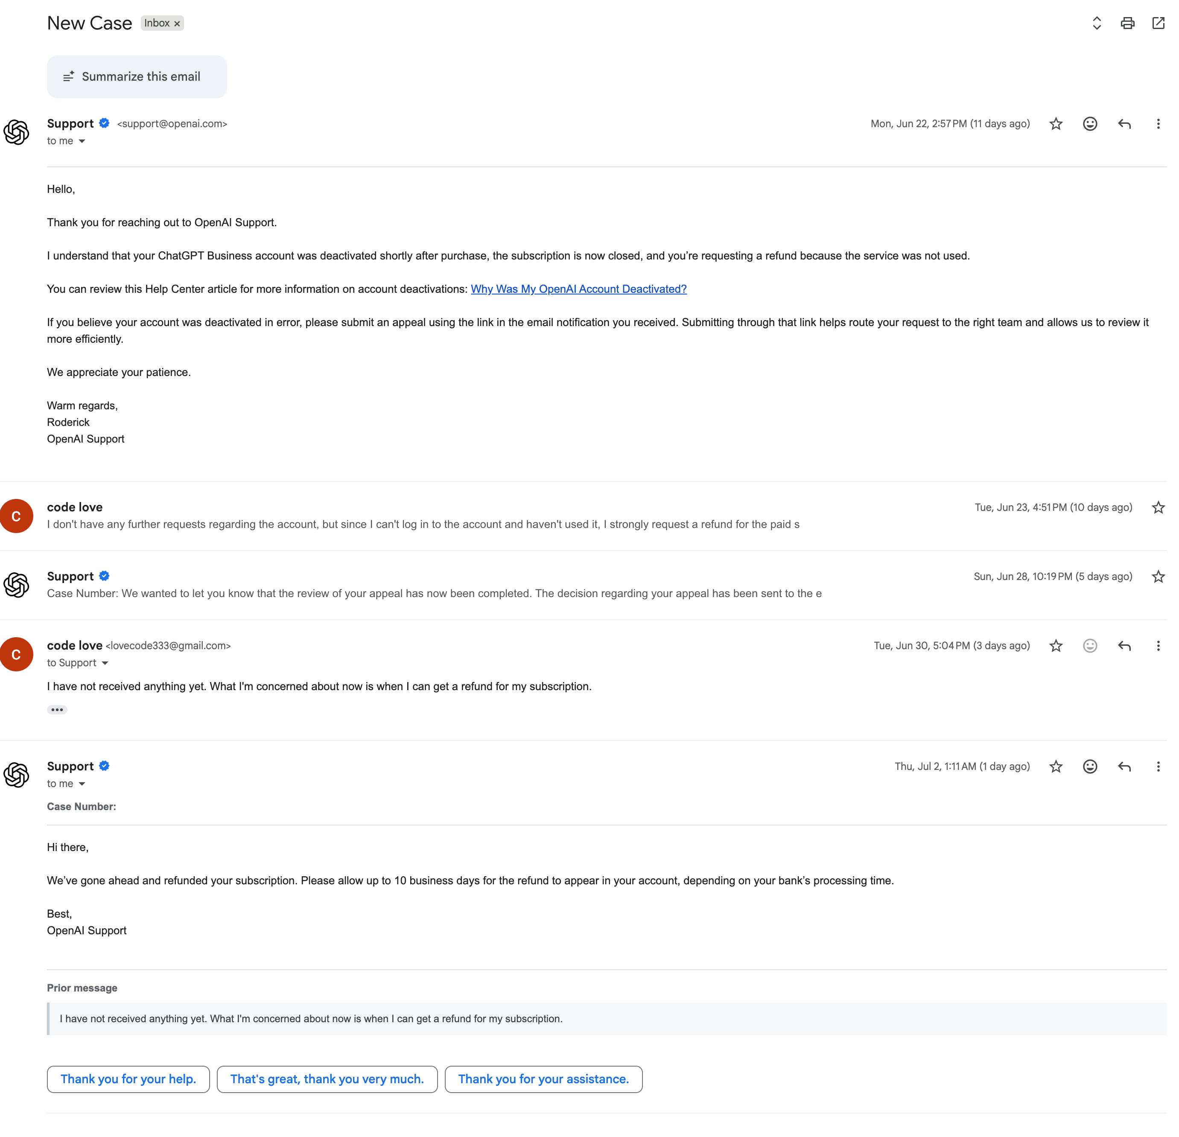Viewport: 1179px width, 1137px height.
Task: Click Summarize this email button
Action: tap(137, 76)
